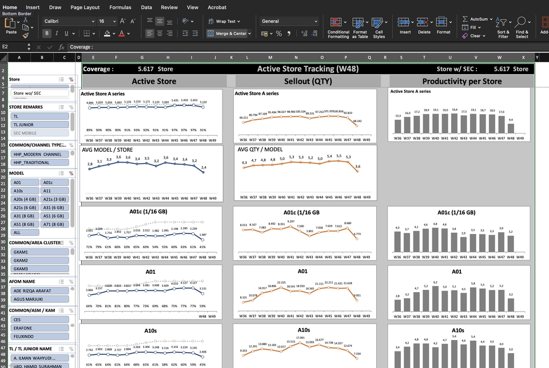Toggle italic formatting
The width and height of the screenshot is (549, 368).
(x=57, y=34)
